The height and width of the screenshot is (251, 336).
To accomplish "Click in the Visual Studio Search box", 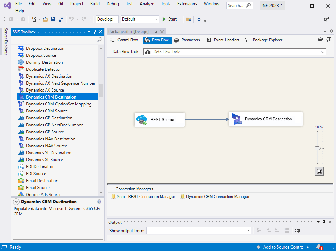I will (x=239, y=6).
